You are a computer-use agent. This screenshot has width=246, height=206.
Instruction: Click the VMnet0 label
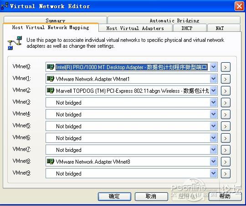point(22,66)
